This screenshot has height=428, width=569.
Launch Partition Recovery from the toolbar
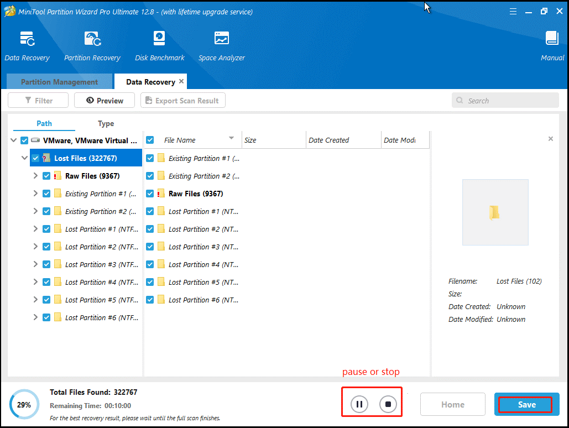tap(92, 39)
